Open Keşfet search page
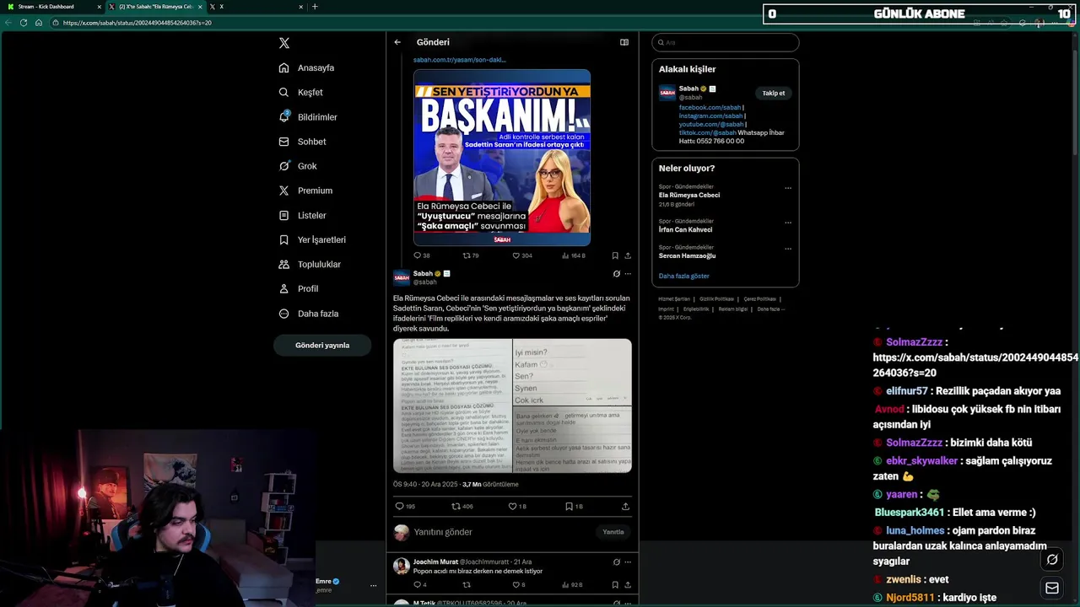Viewport: 1080px width, 607px height. [301, 92]
